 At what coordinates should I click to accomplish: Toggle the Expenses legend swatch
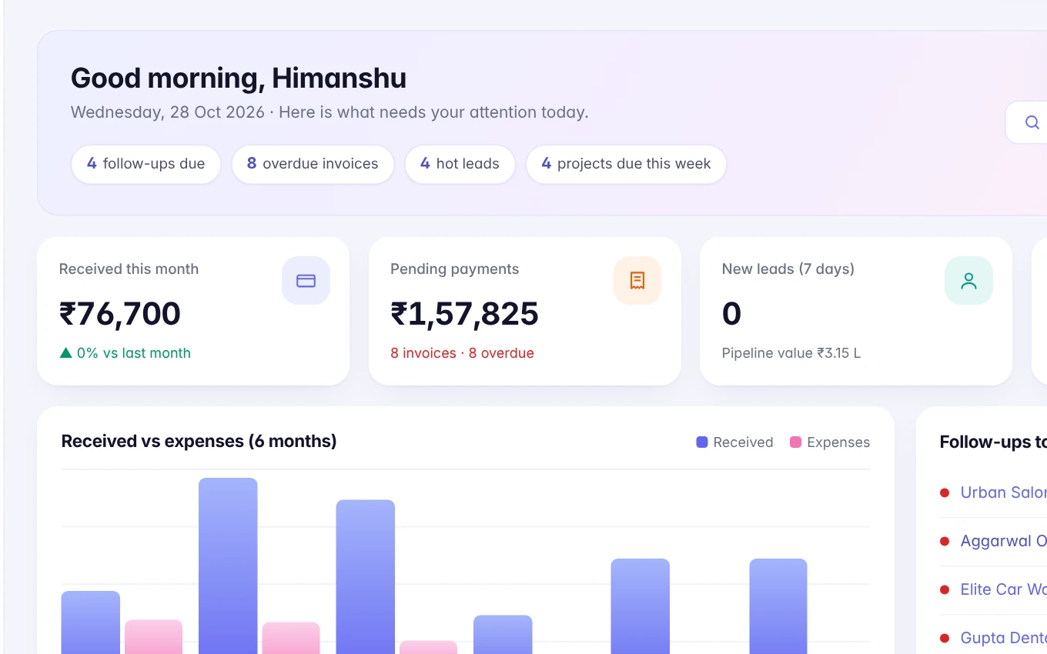[x=796, y=442]
